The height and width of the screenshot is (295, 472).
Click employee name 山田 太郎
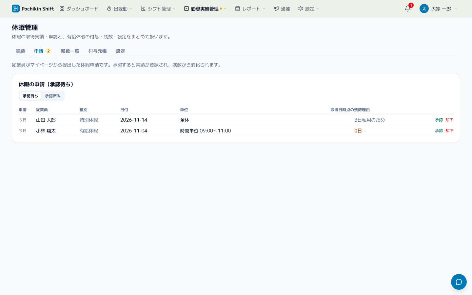(x=46, y=120)
